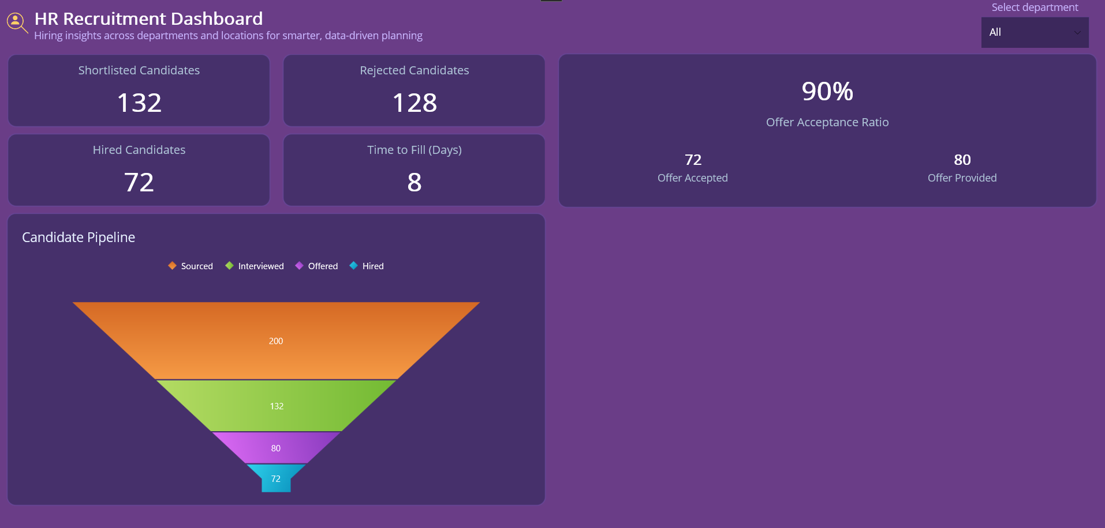Toggle the Sourced series legend label
Screen dimensions: 1105x528
click(x=197, y=266)
